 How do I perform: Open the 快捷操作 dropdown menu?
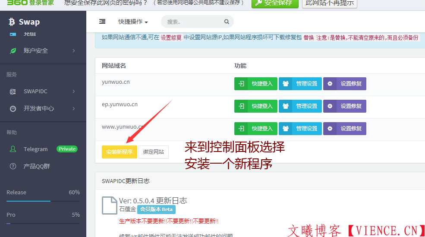pyautogui.click(x=133, y=22)
